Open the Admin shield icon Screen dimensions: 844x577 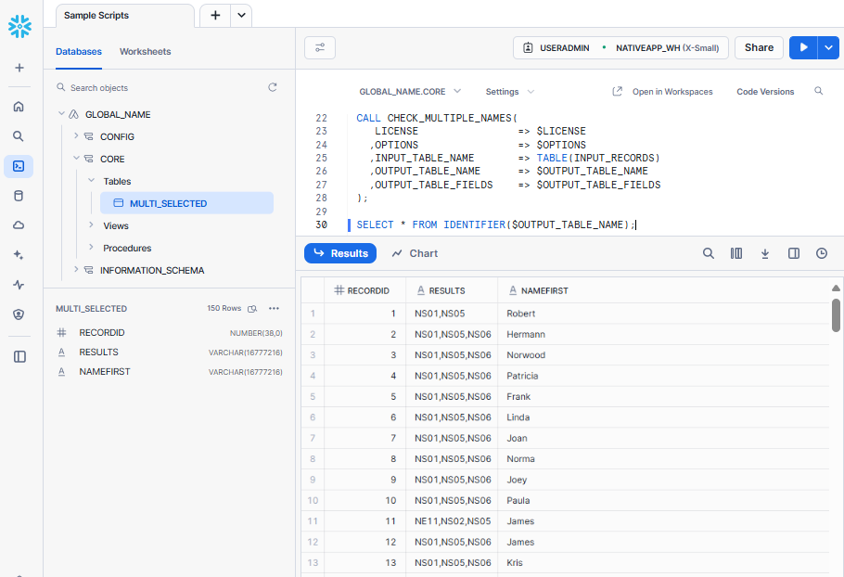(19, 314)
